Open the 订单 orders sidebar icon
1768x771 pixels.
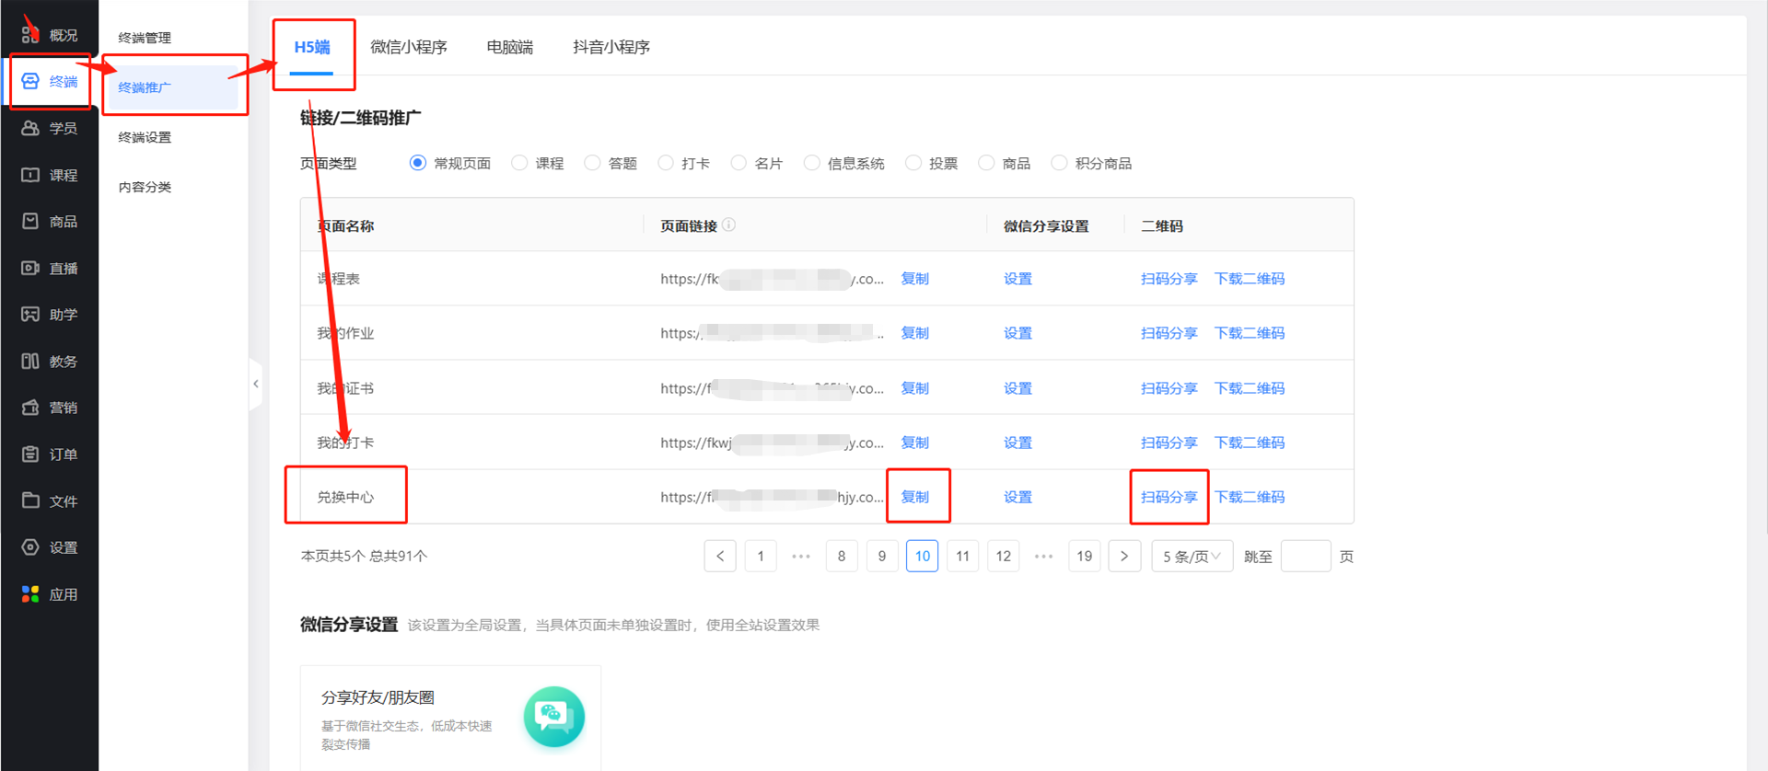click(x=30, y=455)
